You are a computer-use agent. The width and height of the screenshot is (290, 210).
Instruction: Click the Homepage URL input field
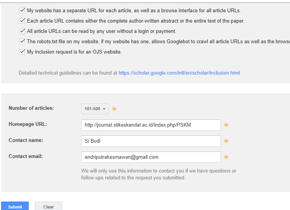(151, 125)
